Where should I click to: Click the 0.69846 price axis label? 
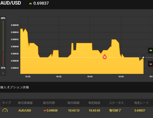(15, 25)
